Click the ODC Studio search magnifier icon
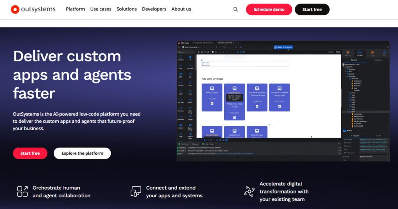The height and width of the screenshot is (209, 398). click(388, 47)
